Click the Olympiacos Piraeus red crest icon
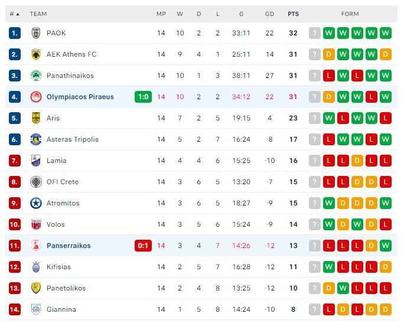This screenshot has width=404, height=323. tap(35, 97)
